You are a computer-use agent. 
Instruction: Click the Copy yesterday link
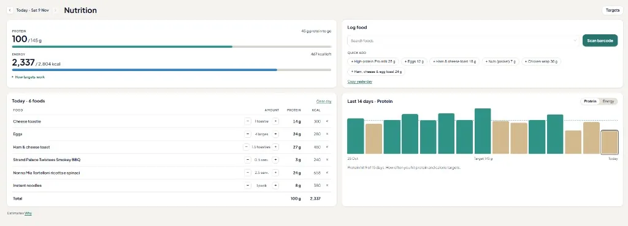(x=359, y=81)
